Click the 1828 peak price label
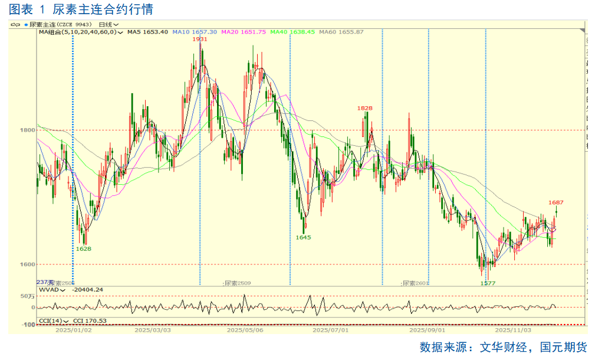The image size is (595, 363). click(364, 108)
